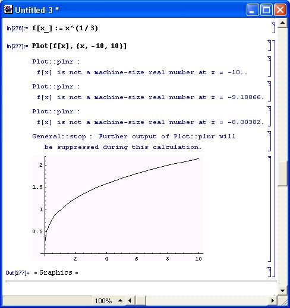
Task: Click the magnification up-arrow beside 100%
Action: point(120,301)
